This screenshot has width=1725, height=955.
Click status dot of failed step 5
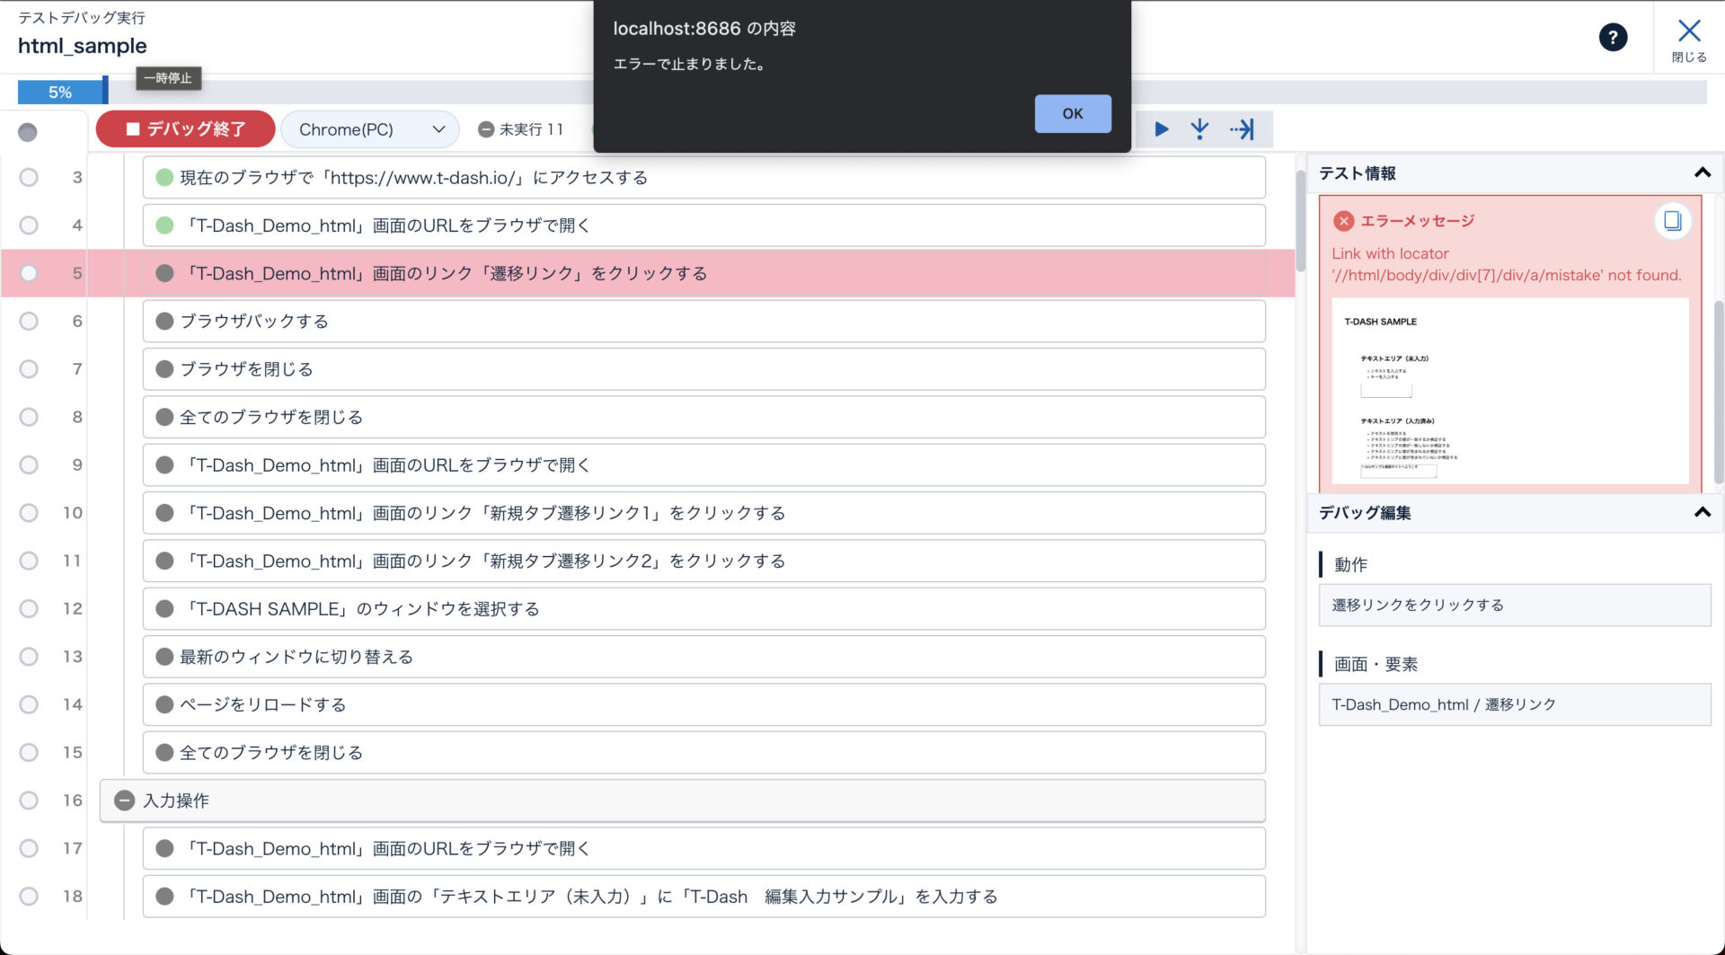pos(164,273)
